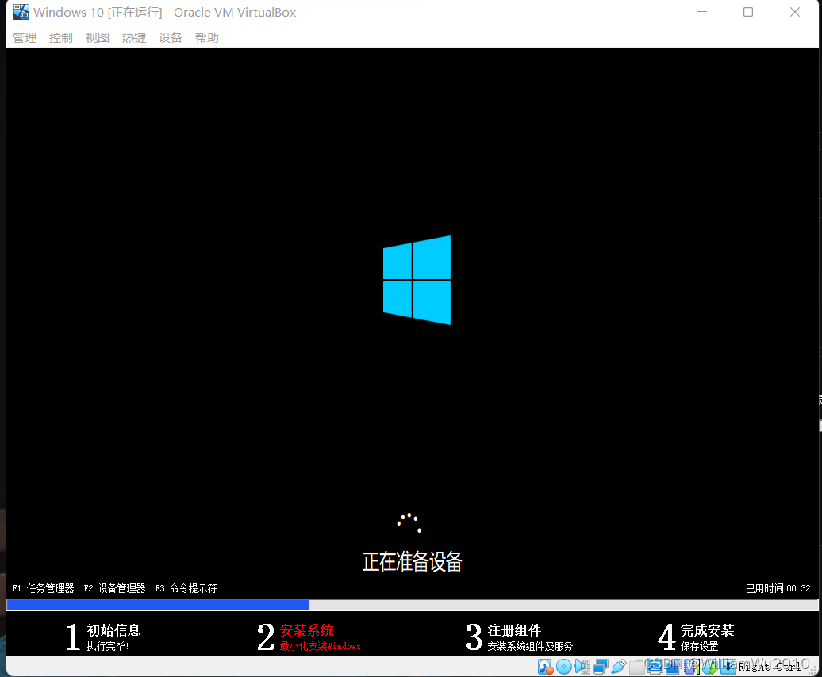
Task: Click the mouse integration status icon
Action: coord(709,667)
